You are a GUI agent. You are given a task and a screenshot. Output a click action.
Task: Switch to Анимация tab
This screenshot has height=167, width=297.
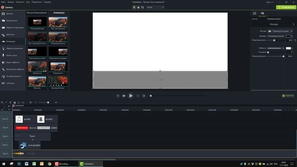(x=59, y=13)
